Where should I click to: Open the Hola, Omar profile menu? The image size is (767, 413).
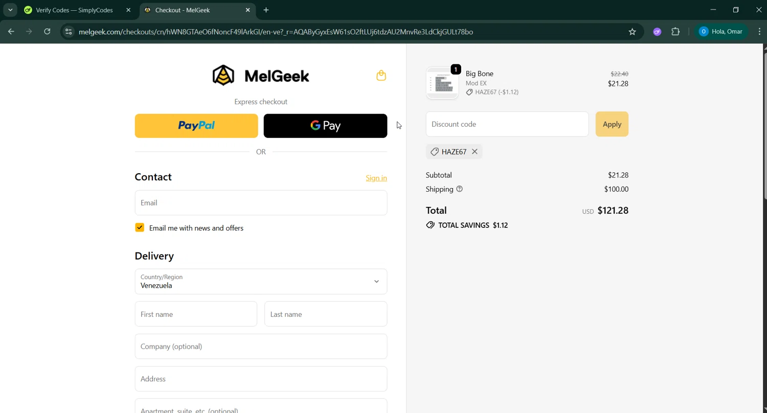pyautogui.click(x=721, y=32)
